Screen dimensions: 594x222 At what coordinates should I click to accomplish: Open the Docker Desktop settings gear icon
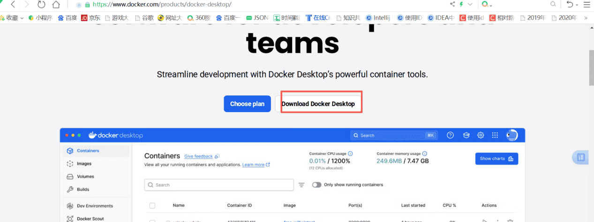click(481, 136)
